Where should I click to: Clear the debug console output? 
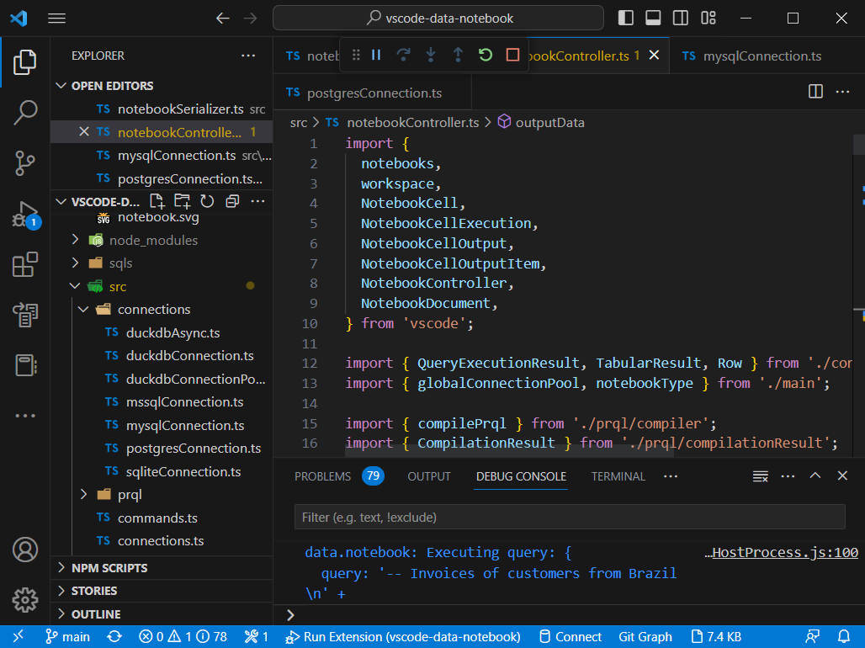click(x=760, y=476)
